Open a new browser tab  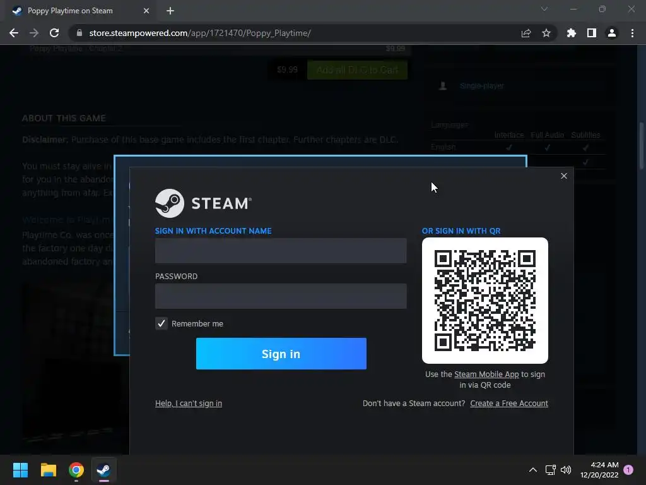coord(170,11)
